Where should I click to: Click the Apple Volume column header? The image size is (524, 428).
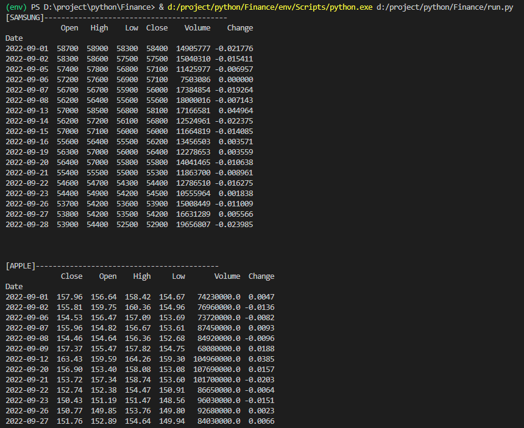coord(227,276)
